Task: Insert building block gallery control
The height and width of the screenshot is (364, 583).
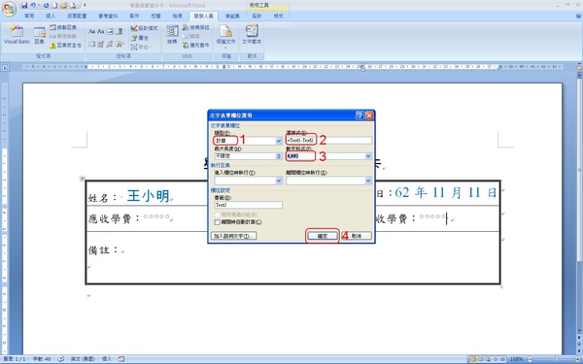Action: tap(109, 45)
